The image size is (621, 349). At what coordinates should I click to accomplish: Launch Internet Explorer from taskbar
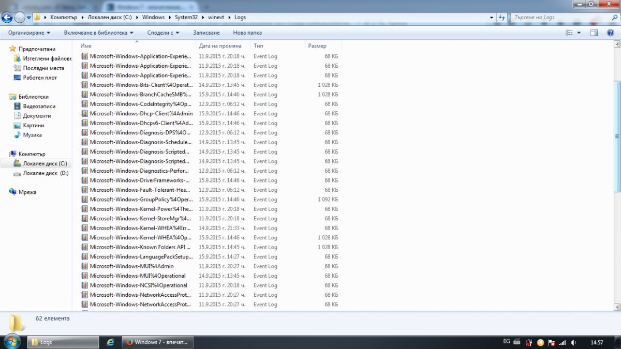[x=110, y=342]
